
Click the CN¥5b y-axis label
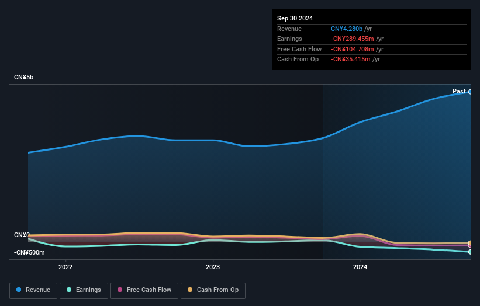pos(23,77)
